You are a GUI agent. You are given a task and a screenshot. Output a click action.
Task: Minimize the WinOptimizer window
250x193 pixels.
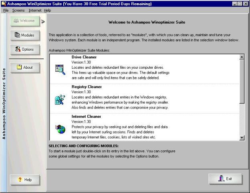coord(234,4)
